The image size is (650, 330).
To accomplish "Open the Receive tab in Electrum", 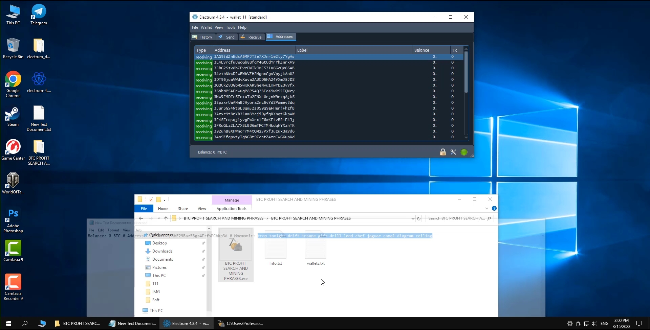I will (x=252, y=37).
